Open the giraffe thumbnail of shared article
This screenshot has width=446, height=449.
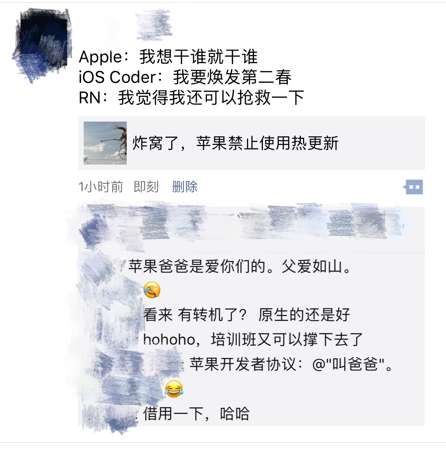click(x=105, y=143)
